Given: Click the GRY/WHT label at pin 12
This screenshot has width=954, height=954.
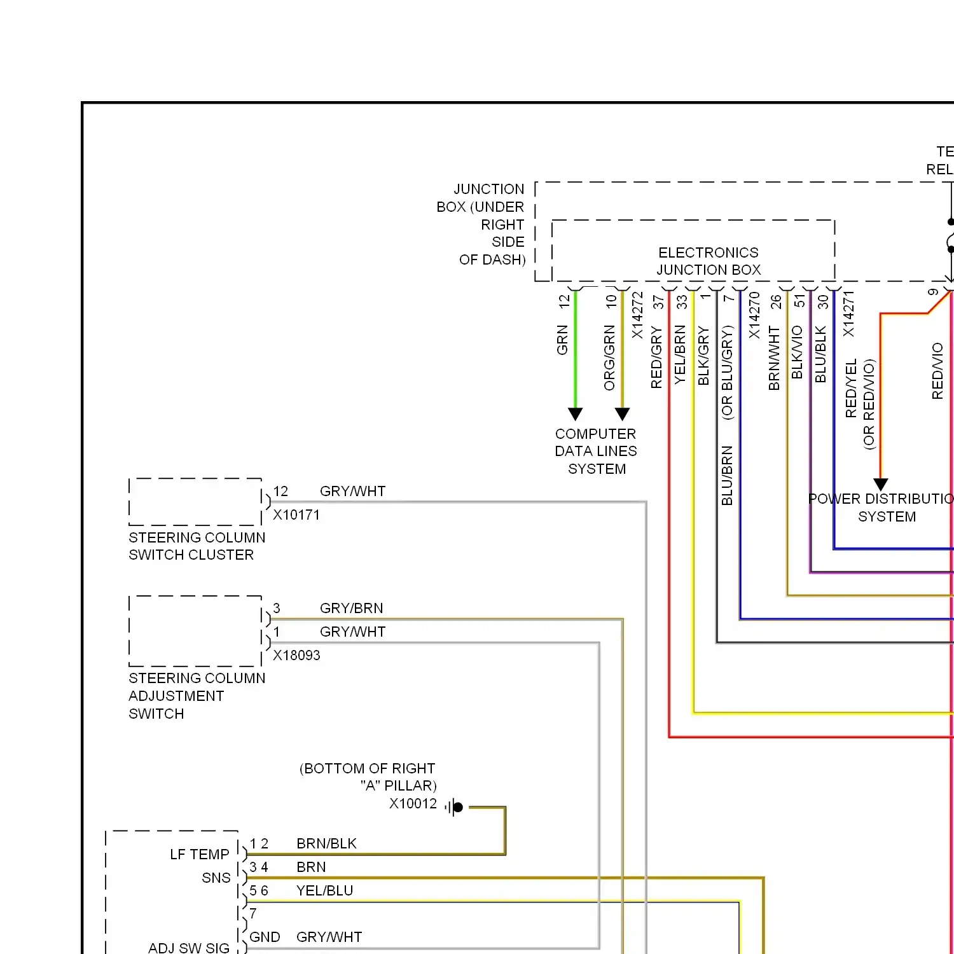Looking at the screenshot, I should tap(353, 492).
